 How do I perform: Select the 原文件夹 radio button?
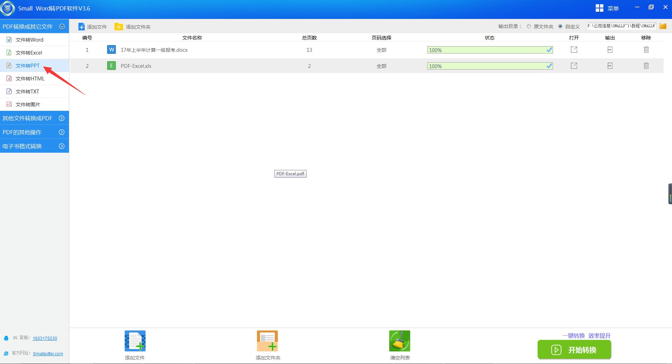[x=529, y=26]
